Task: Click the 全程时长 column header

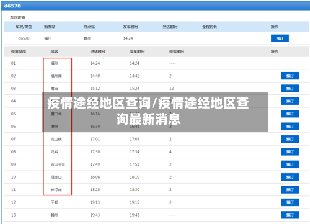Action: pos(210,27)
